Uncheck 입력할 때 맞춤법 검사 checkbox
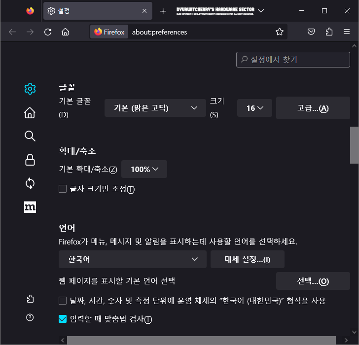Screen dimensions: 359x345 click(x=63, y=319)
